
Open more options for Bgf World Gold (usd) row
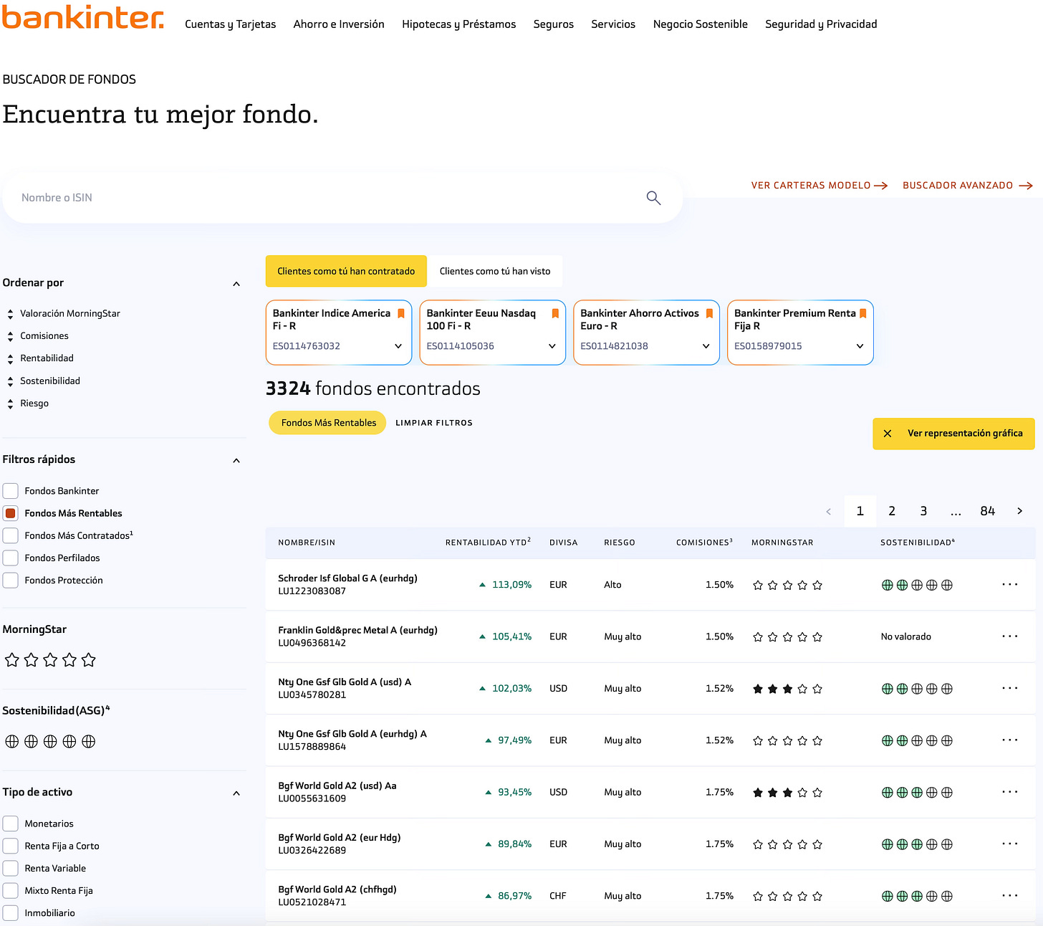point(1010,791)
